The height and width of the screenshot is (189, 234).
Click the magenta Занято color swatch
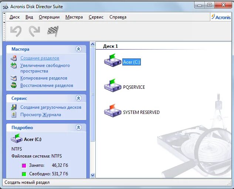pos(24,165)
